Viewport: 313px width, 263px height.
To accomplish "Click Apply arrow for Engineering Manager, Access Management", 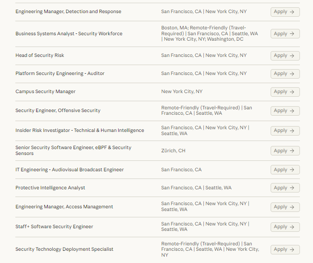I will click(x=292, y=207).
